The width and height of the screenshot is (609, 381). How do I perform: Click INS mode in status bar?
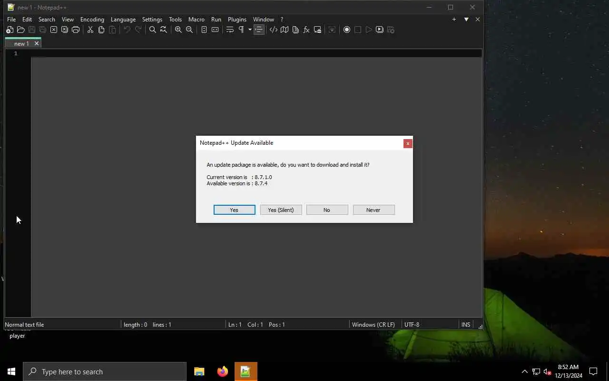(x=466, y=325)
